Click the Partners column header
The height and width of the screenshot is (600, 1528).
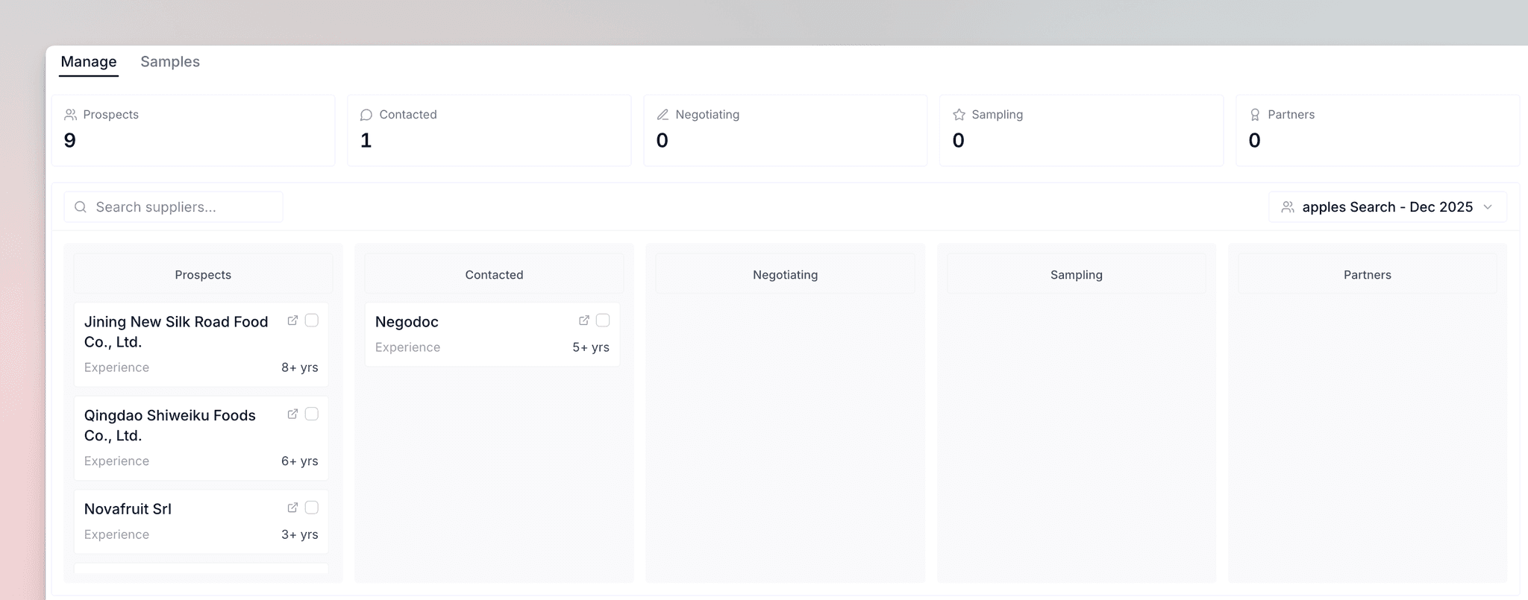coord(1368,274)
